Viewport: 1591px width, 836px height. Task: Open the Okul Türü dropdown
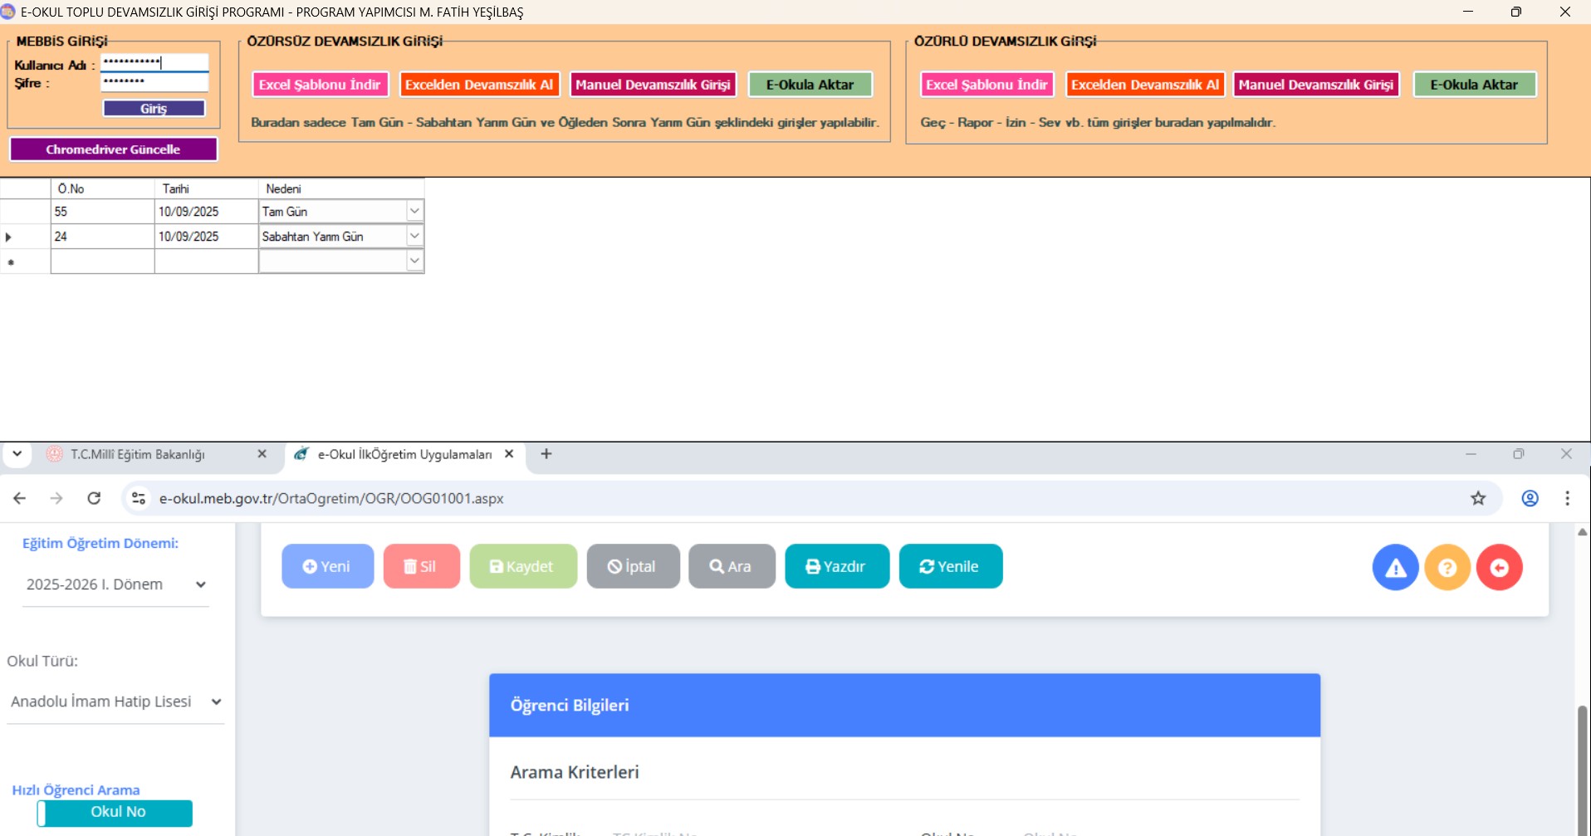115,702
